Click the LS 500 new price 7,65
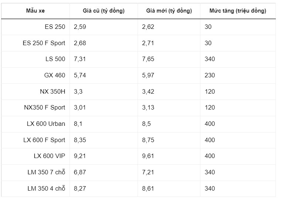281x198 pixels. tap(148, 59)
